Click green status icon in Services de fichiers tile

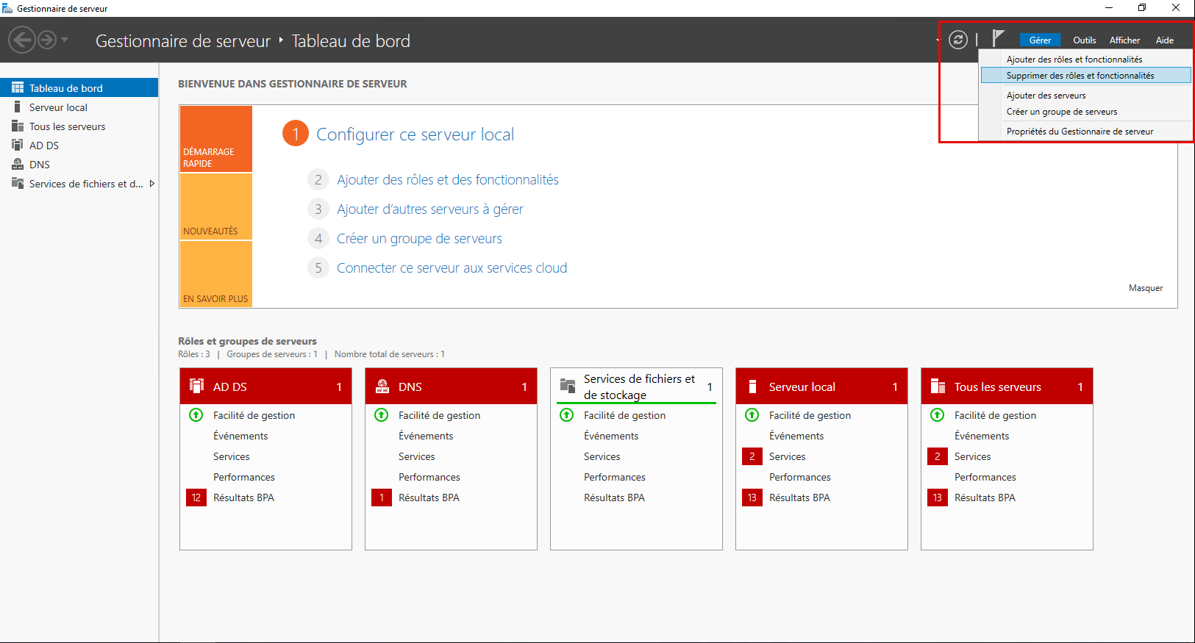567,415
